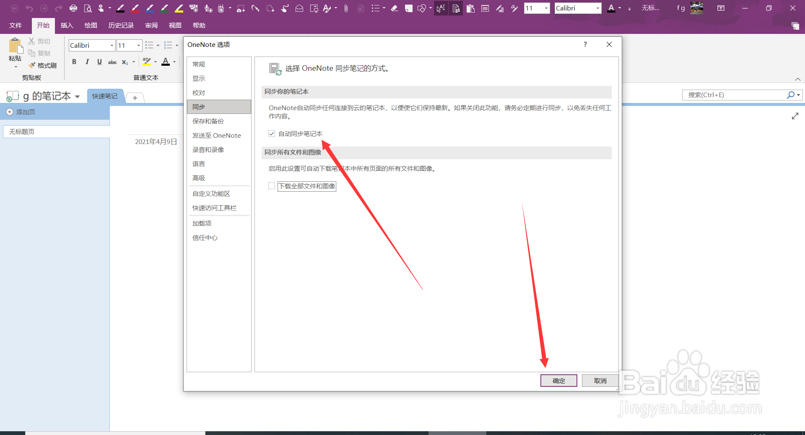Select the 无标题页 page in the page list

pos(56,131)
